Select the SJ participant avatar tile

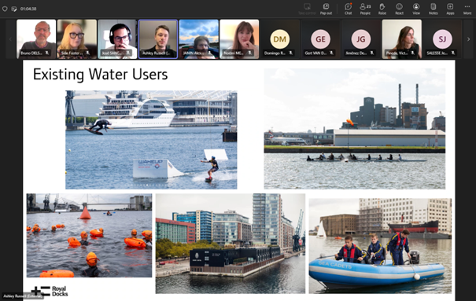(442, 39)
